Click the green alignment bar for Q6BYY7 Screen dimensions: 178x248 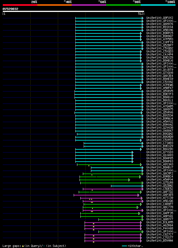[121, 219]
